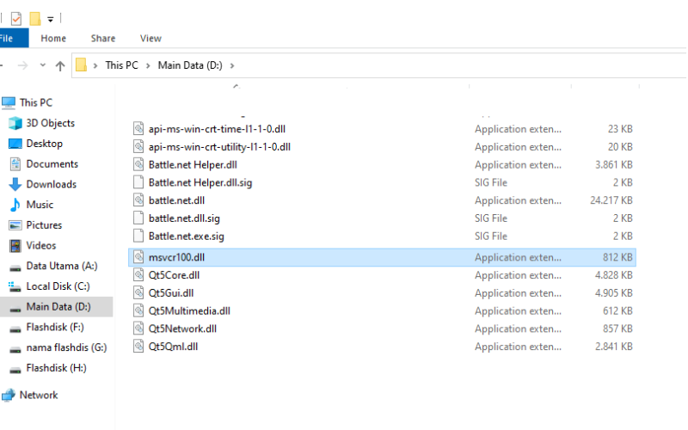The image size is (688, 430).
Task: Go up one folder with the Up arrow
Action: pyautogui.click(x=60, y=66)
